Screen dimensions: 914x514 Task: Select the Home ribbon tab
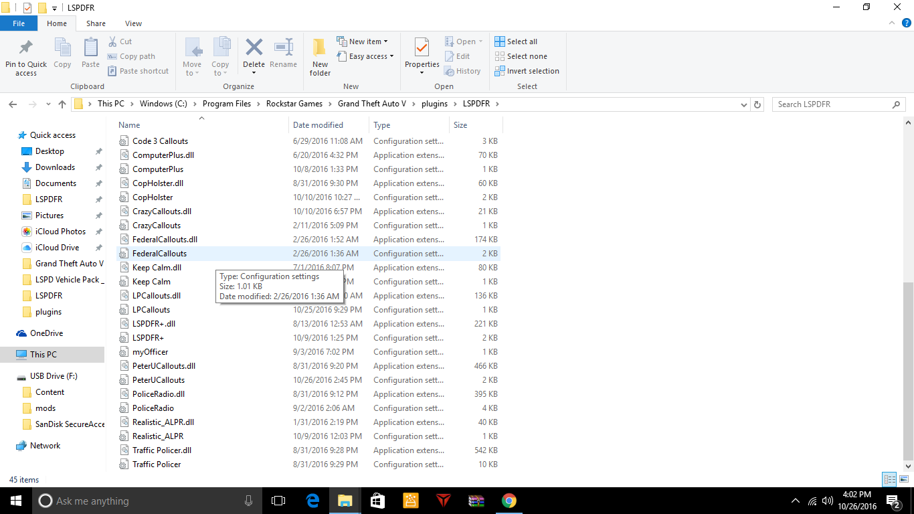click(57, 23)
